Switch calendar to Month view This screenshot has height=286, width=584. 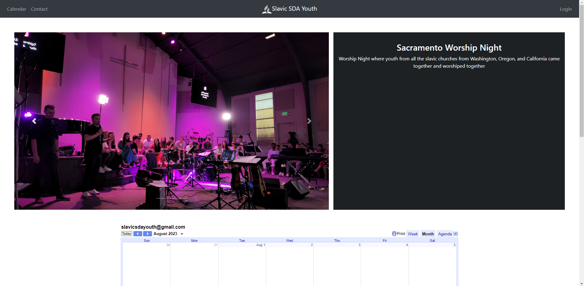pyautogui.click(x=428, y=234)
